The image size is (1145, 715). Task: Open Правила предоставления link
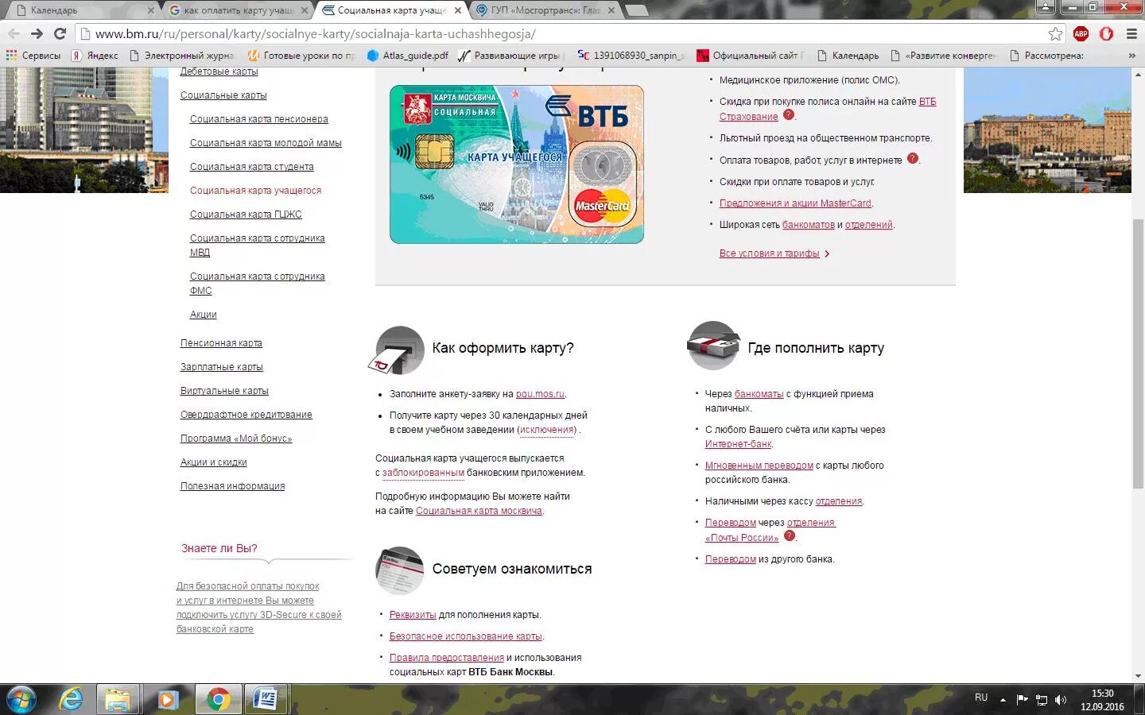coord(447,658)
